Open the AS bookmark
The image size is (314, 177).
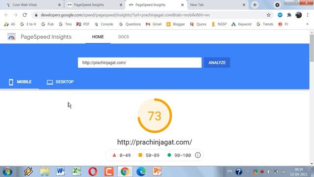9,24
